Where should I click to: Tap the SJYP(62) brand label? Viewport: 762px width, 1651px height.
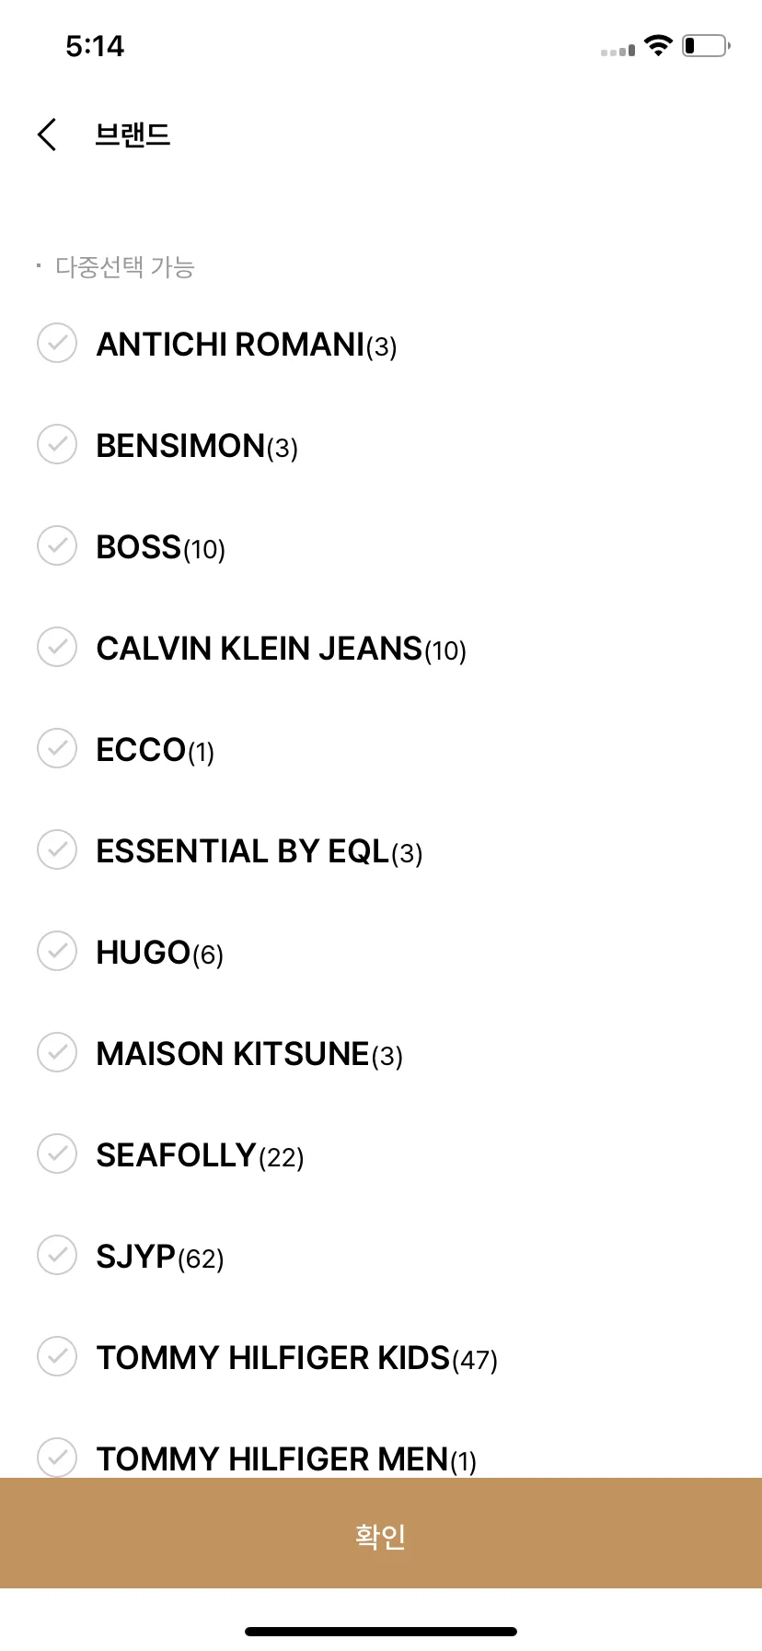[x=160, y=1257]
